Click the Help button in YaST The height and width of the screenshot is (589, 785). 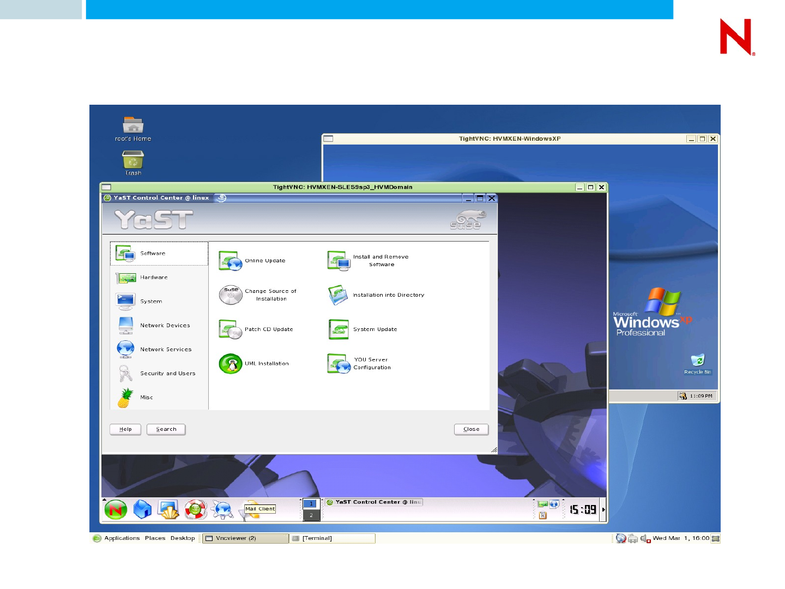[x=125, y=430]
